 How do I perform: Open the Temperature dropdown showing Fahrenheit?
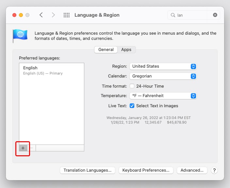pyautogui.click(x=163, y=96)
